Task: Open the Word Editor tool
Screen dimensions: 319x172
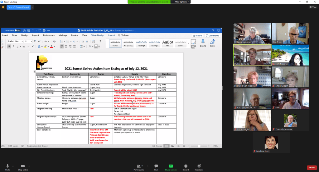Action: pyautogui.click(x=213, y=42)
